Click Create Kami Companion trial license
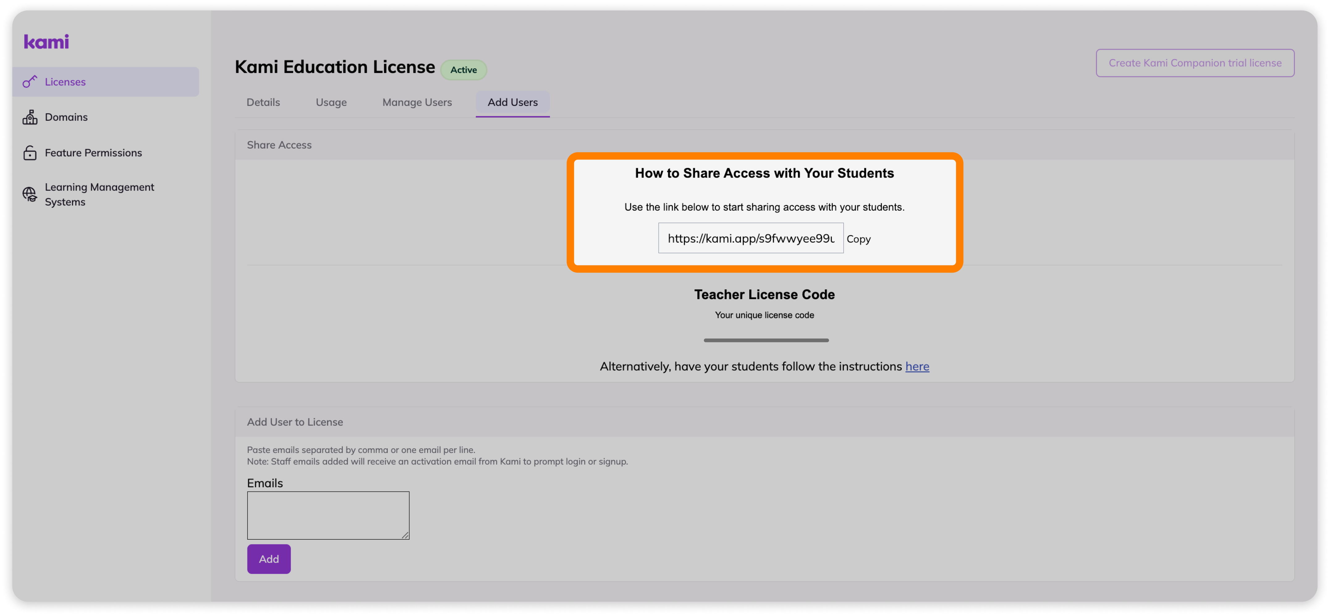 point(1195,63)
